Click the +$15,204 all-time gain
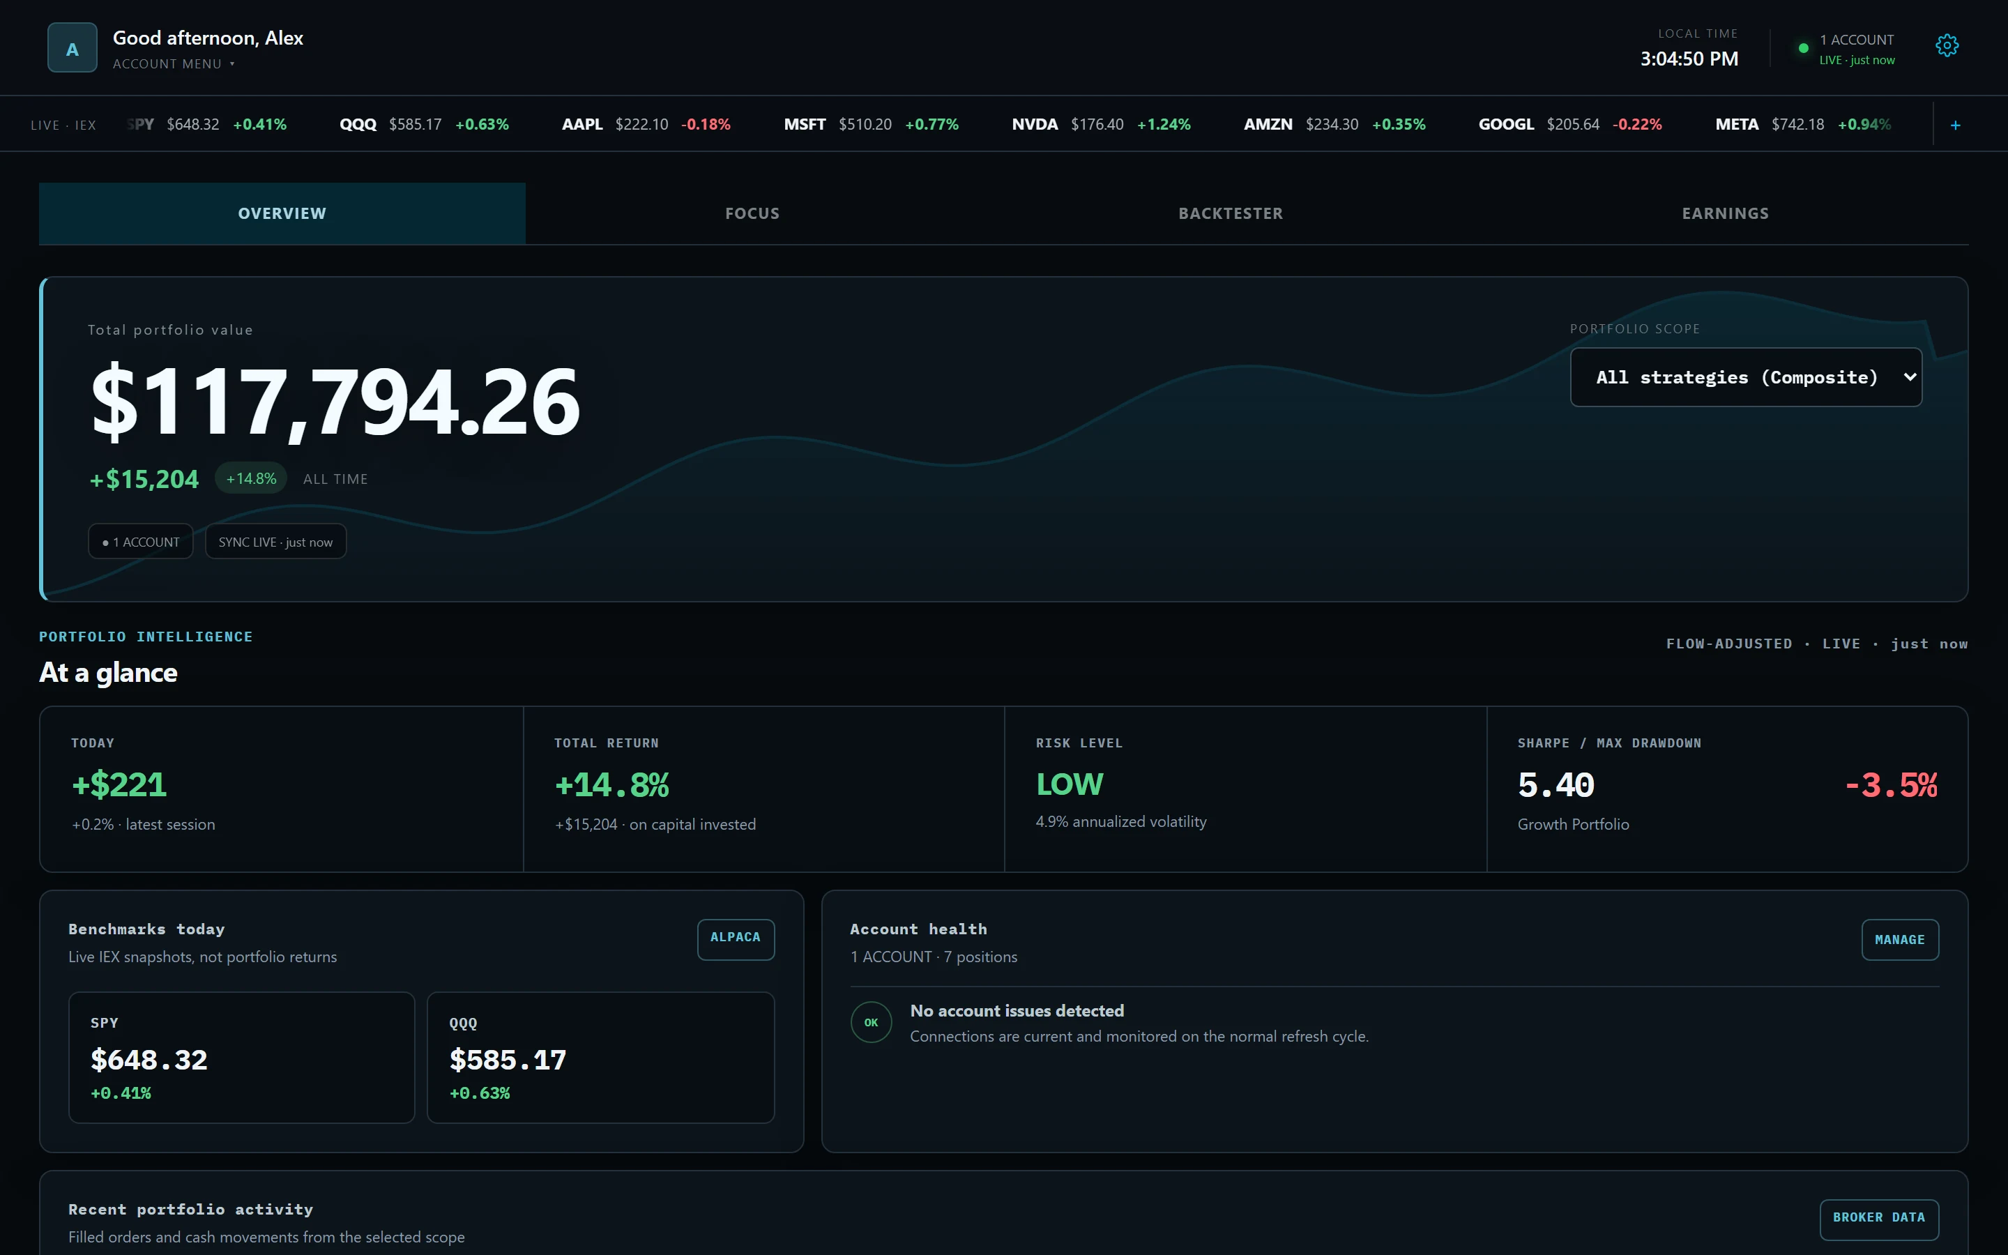2008x1255 pixels. (x=144, y=479)
